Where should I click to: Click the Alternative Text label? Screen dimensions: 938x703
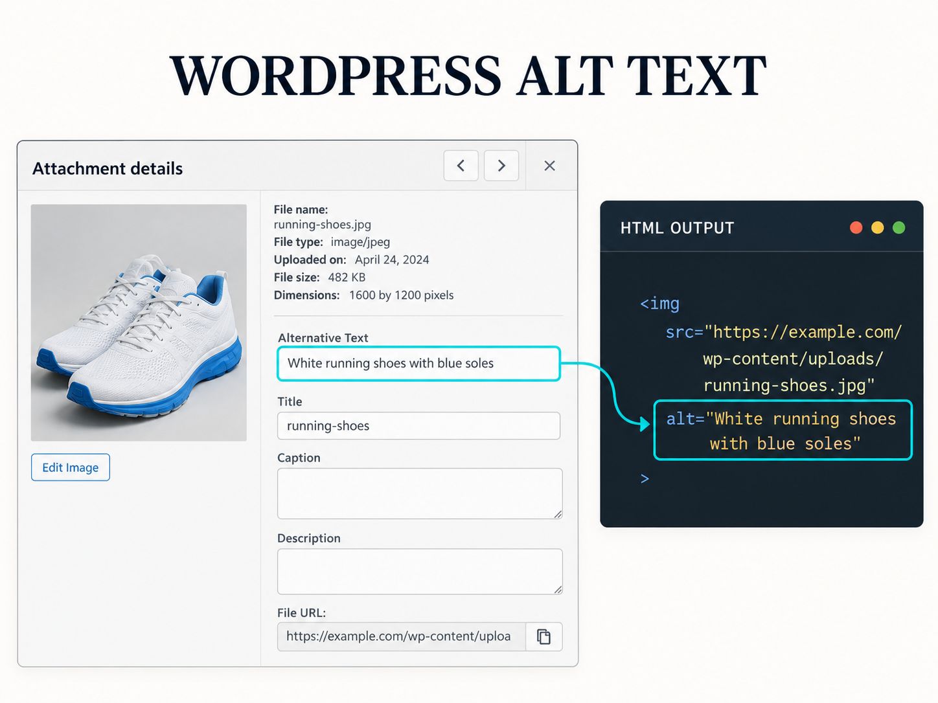click(323, 338)
